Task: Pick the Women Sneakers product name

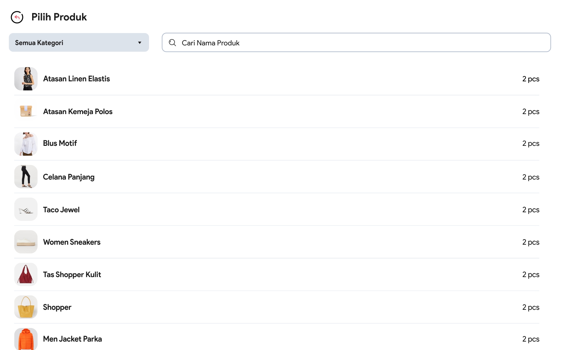Action: tap(72, 242)
